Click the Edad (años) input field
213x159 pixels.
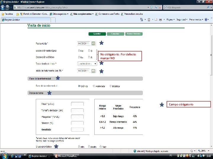[x=77, y=104]
